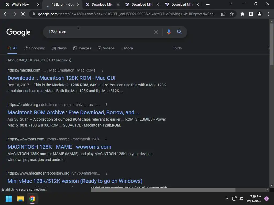This screenshot has width=274, height=205.
Task: Click the scroll right arrow
Action: click(267, 190)
